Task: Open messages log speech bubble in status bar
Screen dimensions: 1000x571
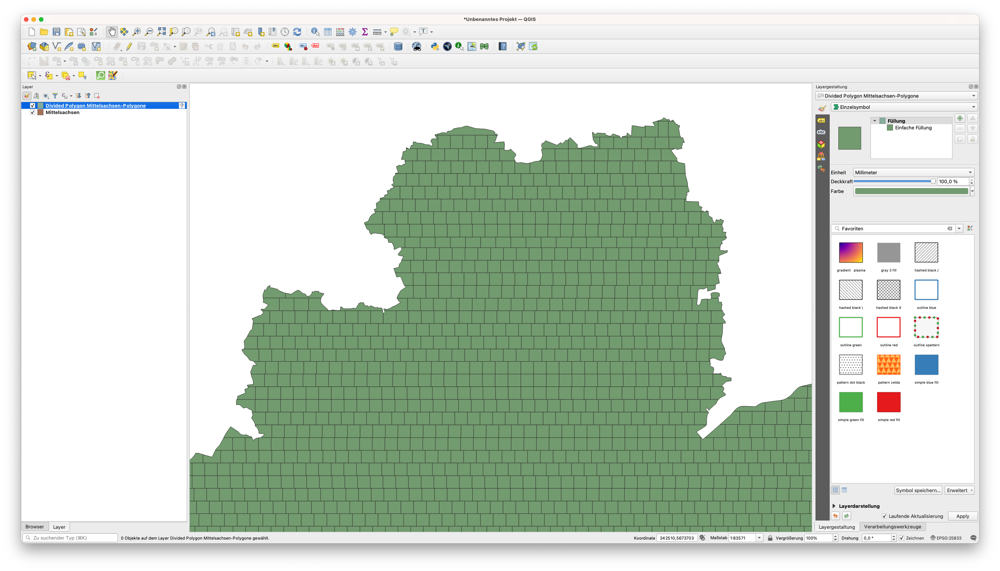Action: 973,538
